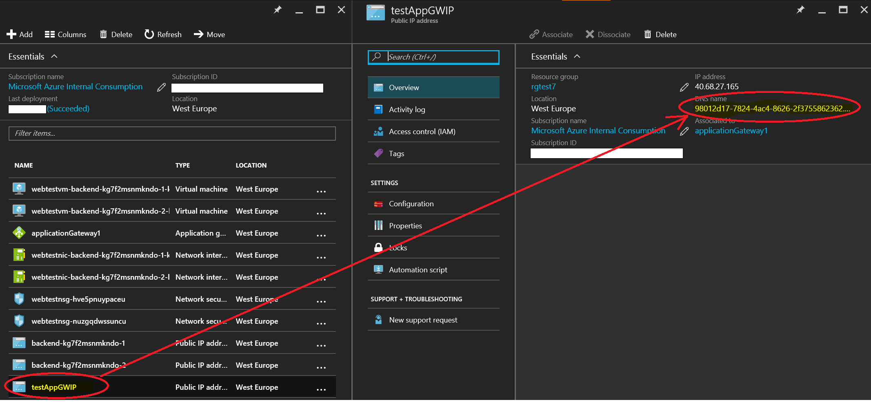Image resolution: width=871 pixels, height=402 pixels.
Task: Click Delete in resource group toolbar
Action: [116, 34]
